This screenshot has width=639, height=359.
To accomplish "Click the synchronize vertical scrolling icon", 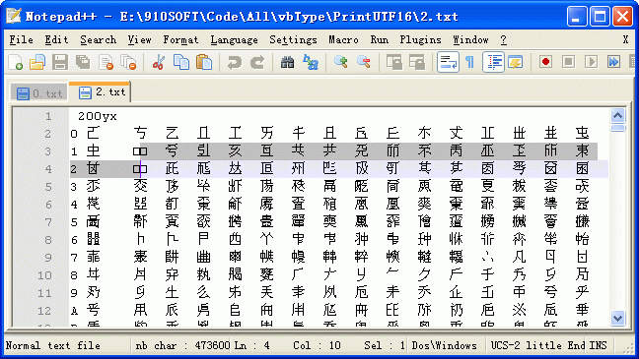I will 394,62.
